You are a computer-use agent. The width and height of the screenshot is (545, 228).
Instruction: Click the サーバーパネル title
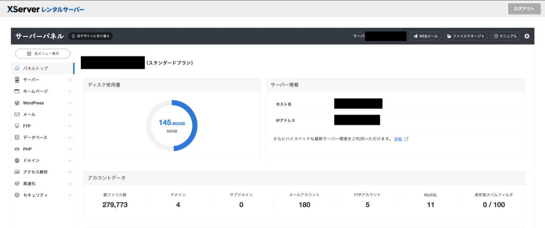[x=39, y=36]
